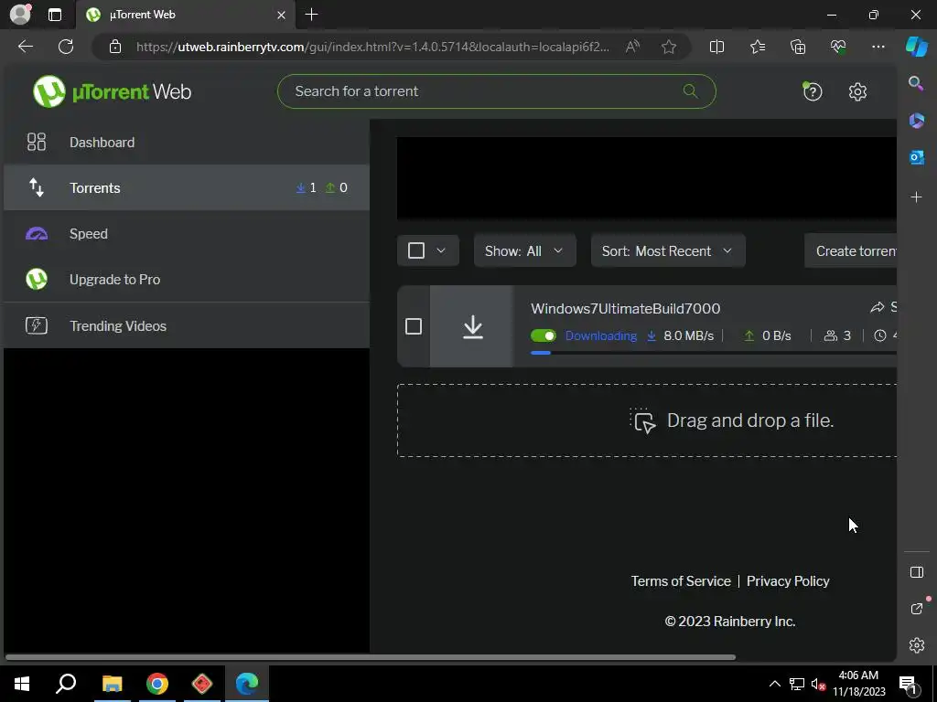Click the site lock info icon
937x702 pixels.
click(x=115, y=47)
